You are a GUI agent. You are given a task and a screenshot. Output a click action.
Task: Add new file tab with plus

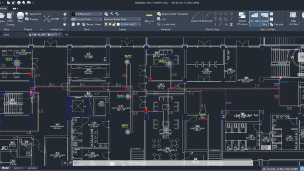[66, 34]
